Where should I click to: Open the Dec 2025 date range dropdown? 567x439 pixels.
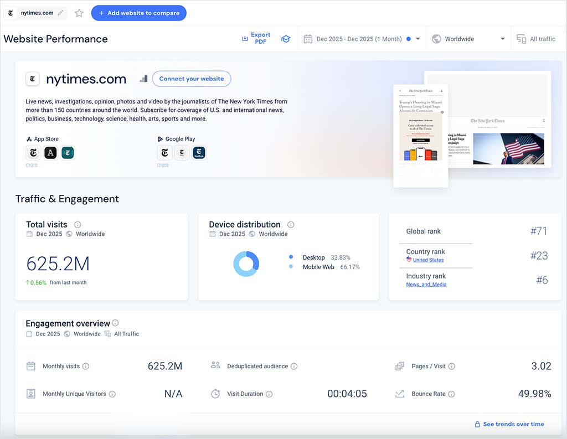(x=362, y=39)
